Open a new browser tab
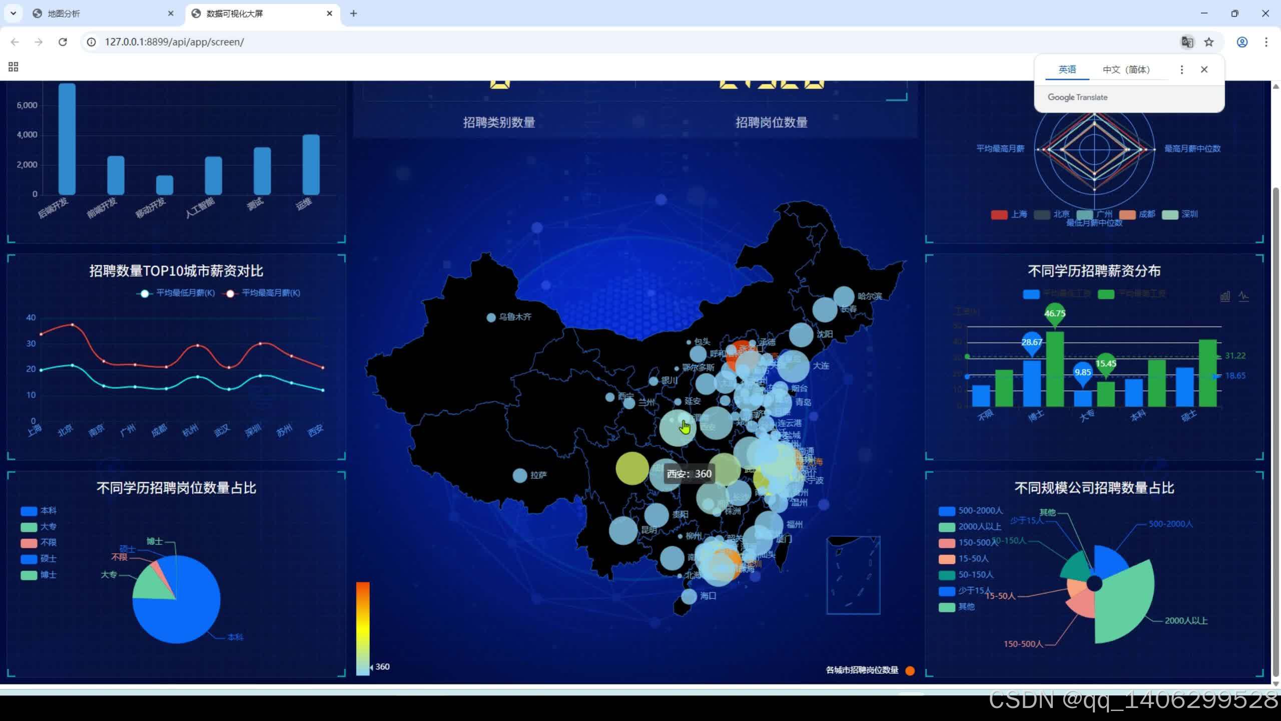Viewport: 1281px width, 721px height. (x=353, y=14)
